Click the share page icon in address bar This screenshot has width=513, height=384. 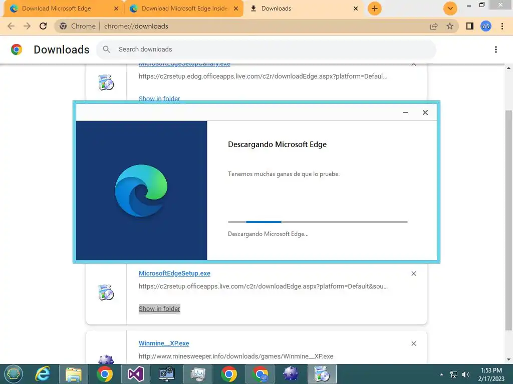point(434,26)
